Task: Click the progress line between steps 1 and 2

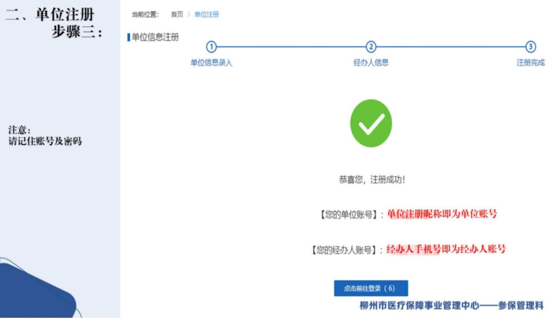Action: [x=290, y=47]
